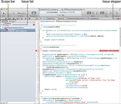Click the RoadTrip3c.xcodeproj title bar icon
The height and width of the screenshot is (104, 121).
40,9
